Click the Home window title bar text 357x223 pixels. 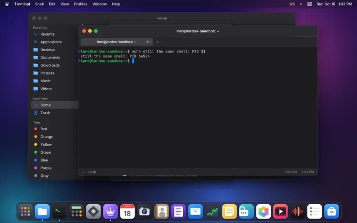(x=162, y=18)
